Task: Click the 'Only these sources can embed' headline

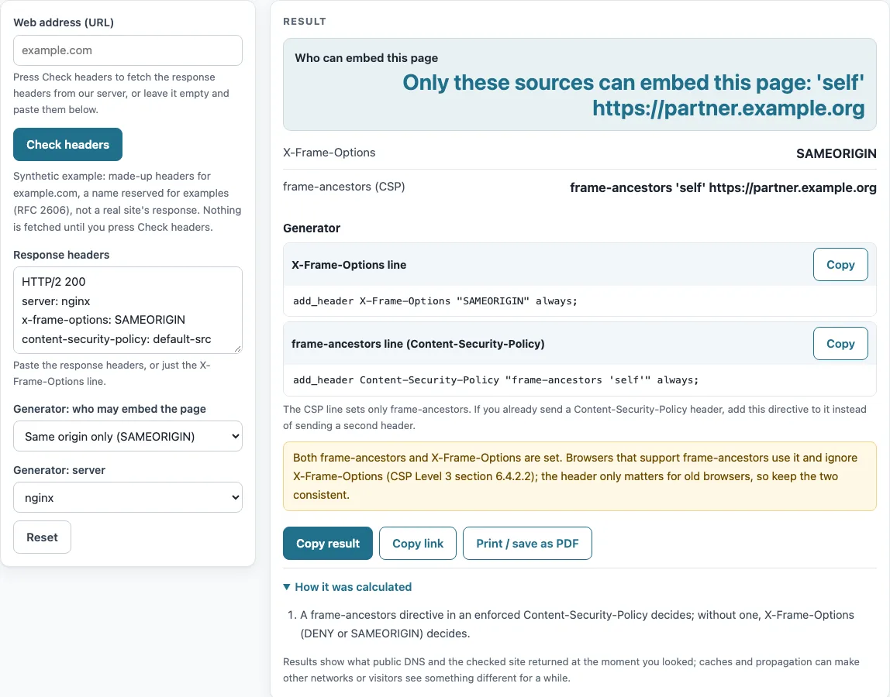Action: 633,95
